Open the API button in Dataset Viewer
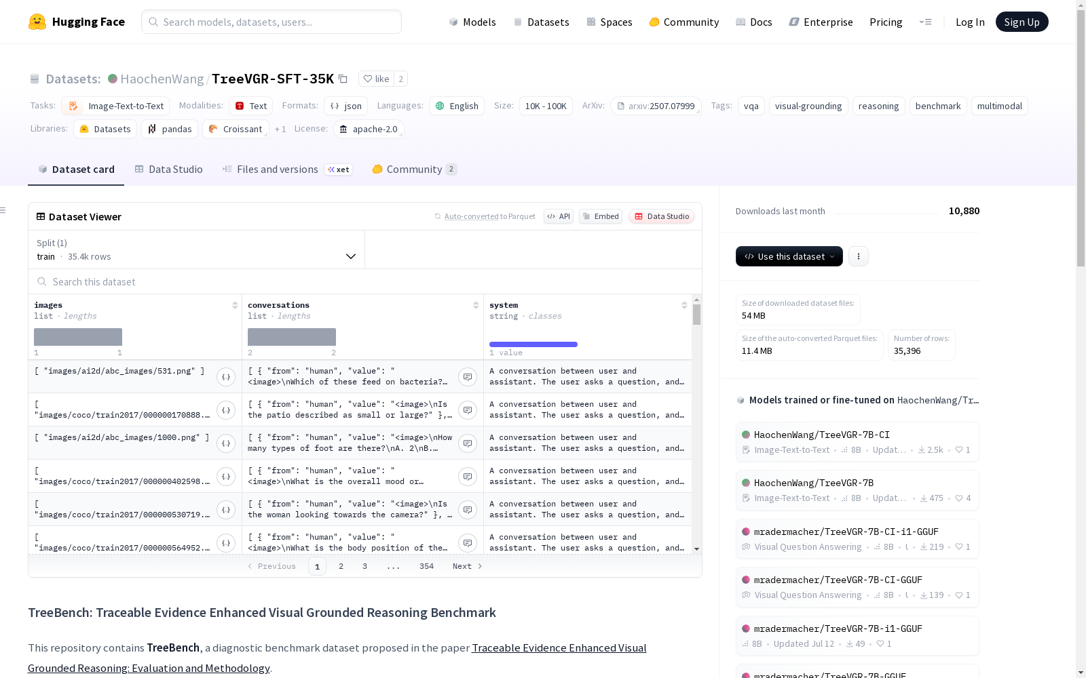Screen dimensions: 1086x678 click(x=559, y=216)
